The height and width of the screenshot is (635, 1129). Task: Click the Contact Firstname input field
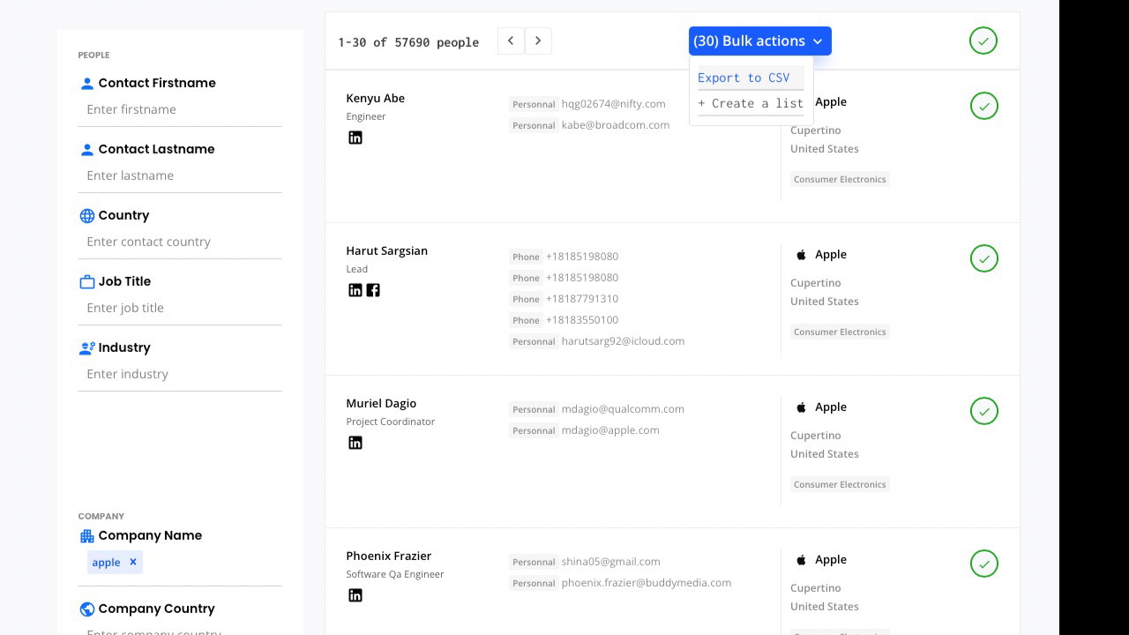click(180, 109)
